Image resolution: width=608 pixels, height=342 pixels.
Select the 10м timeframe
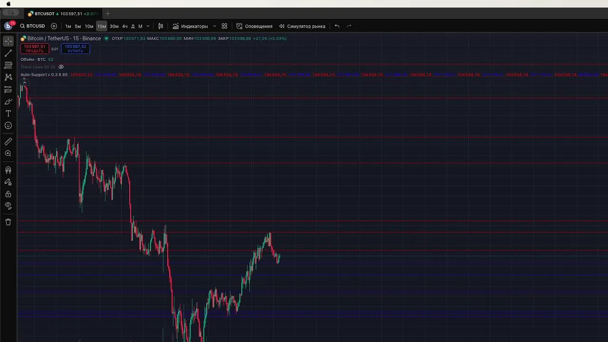coord(89,26)
